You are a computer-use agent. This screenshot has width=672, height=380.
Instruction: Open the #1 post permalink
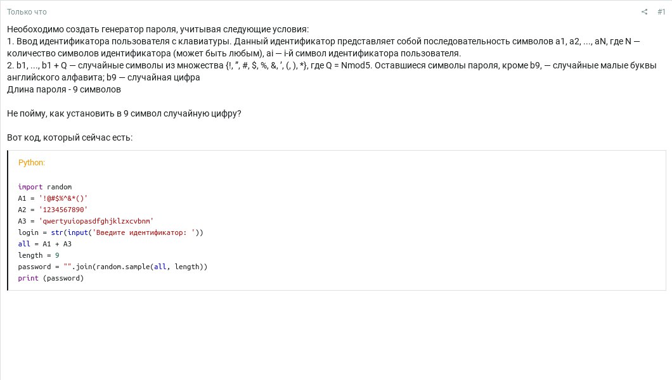661,12
